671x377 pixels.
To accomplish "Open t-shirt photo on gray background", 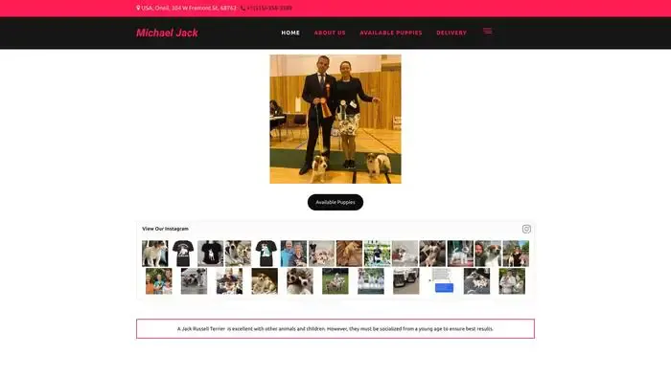I will pos(211,254).
